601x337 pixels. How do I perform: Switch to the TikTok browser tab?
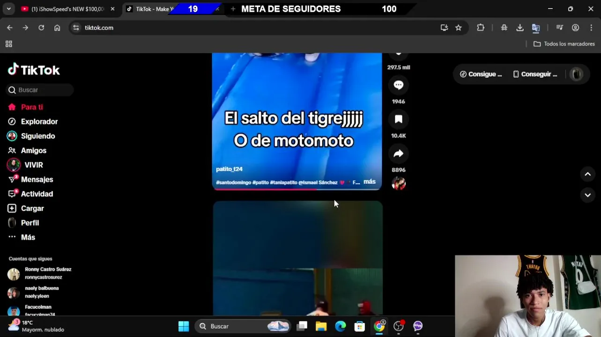point(154,9)
